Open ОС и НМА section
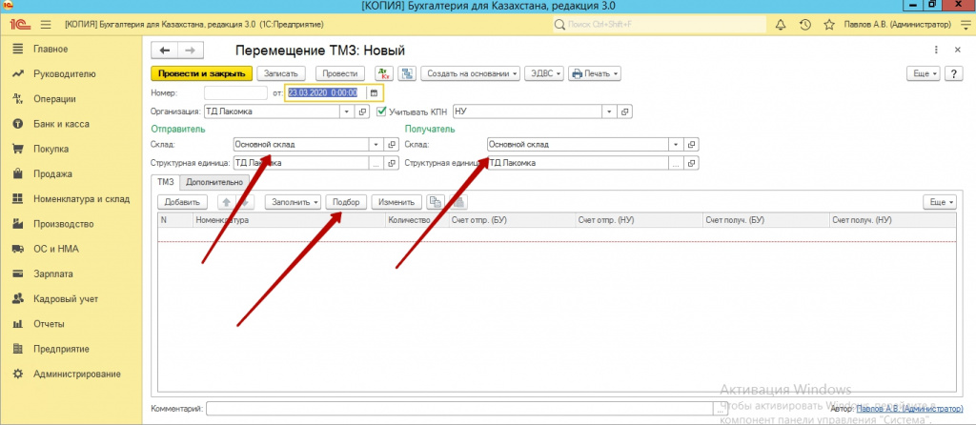Image resolution: width=976 pixels, height=425 pixels. pyautogui.click(x=56, y=249)
